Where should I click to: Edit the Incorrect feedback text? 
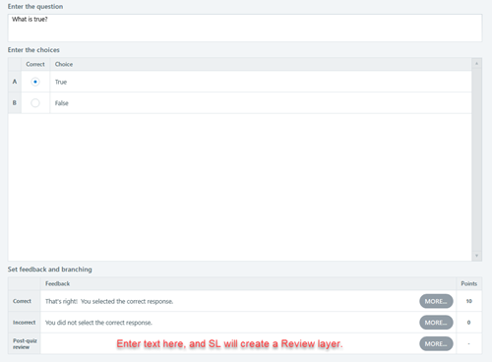pos(229,323)
